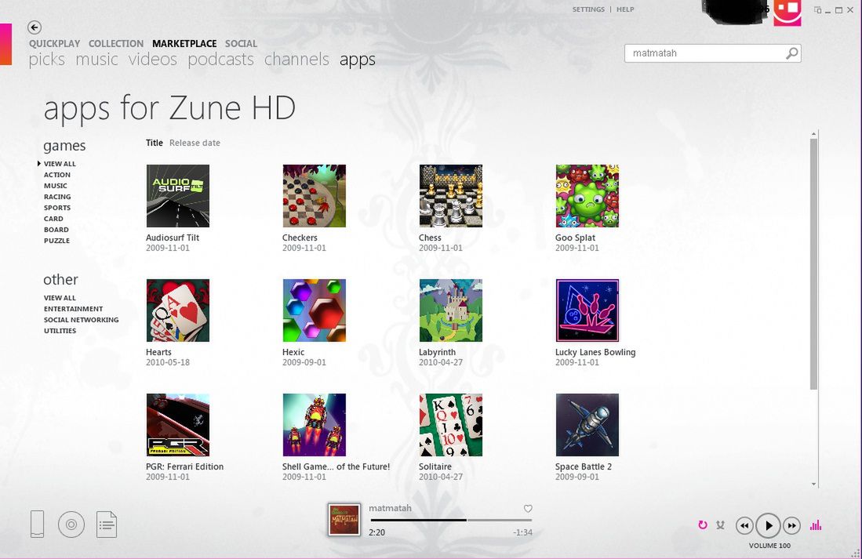The height and width of the screenshot is (559, 862).
Task: Open the Audiosurf Tilt app icon
Action: click(x=177, y=196)
